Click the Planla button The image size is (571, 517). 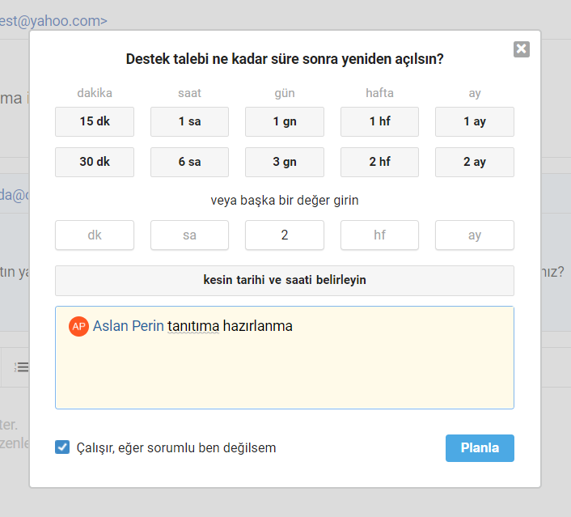coord(480,447)
